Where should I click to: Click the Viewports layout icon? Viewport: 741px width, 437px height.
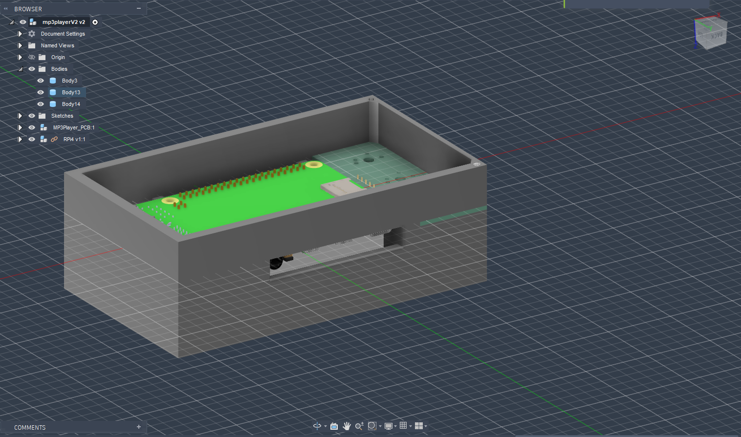(419, 426)
